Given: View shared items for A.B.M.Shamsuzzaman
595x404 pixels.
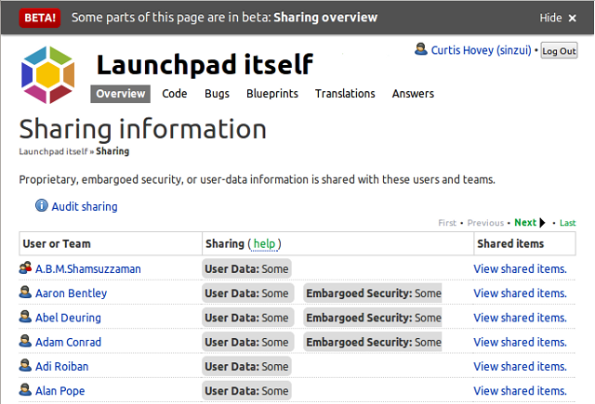Looking at the screenshot, I should click(x=521, y=269).
